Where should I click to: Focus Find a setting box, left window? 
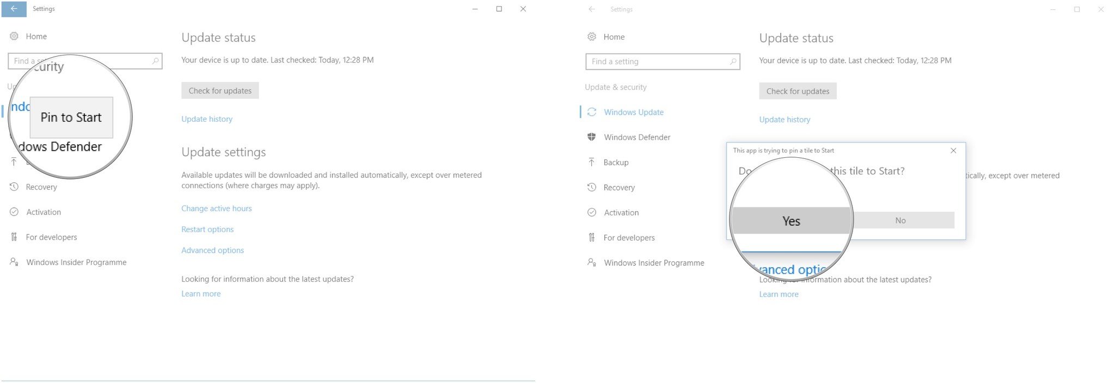(85, 61)
